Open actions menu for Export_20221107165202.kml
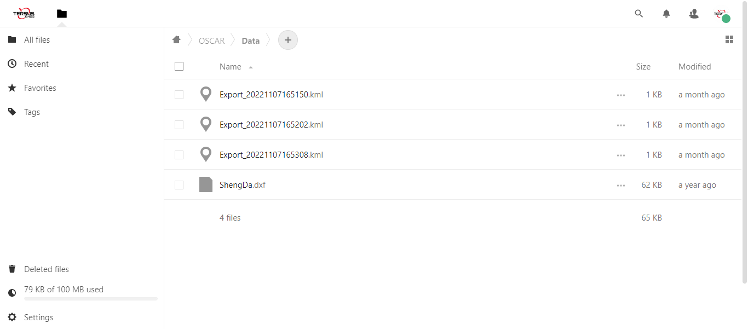Screen dimensions: 748x329 pos(620,125)
